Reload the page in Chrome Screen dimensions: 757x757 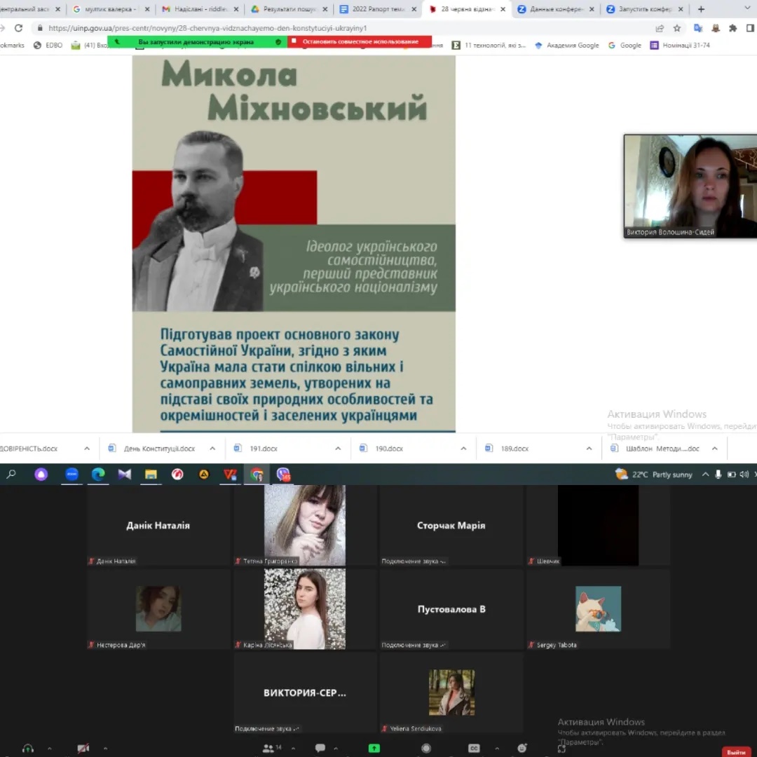(18, 28)
